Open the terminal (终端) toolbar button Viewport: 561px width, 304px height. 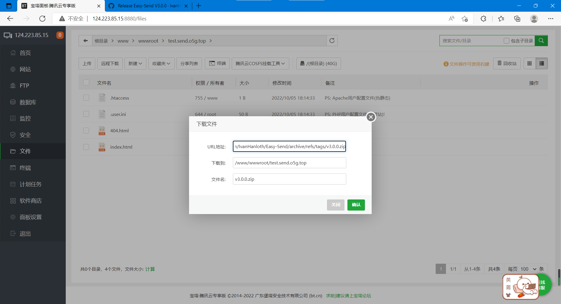(x=217, y=63)
